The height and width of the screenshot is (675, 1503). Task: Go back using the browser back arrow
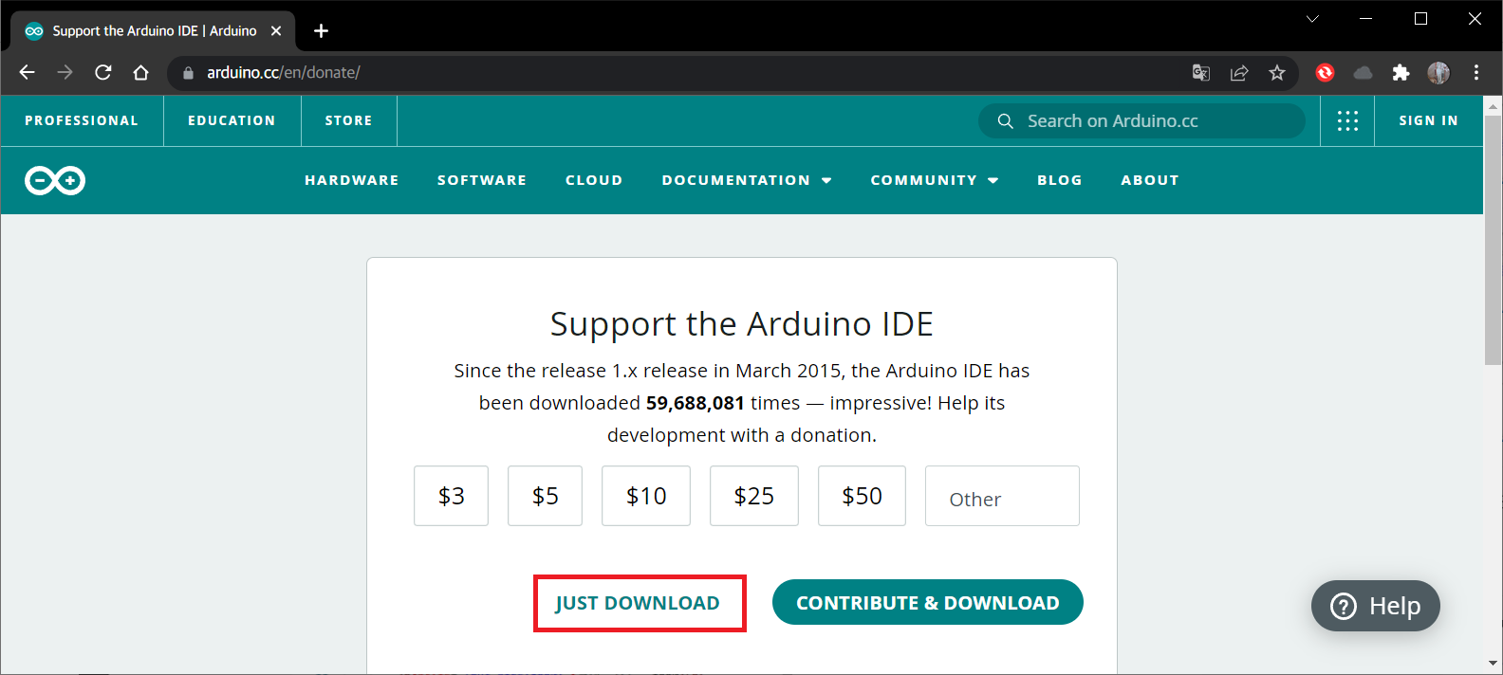click(27, 72)
